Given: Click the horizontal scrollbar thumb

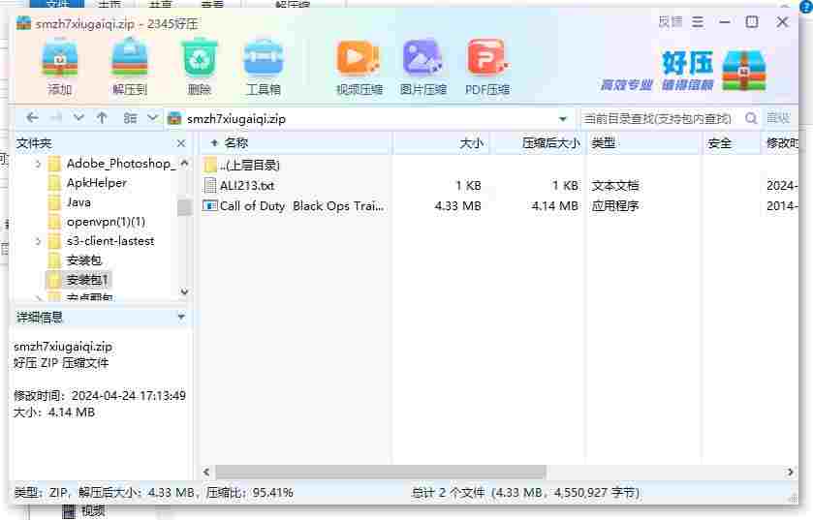Looking at the screenshot, I should click(381, 472).
